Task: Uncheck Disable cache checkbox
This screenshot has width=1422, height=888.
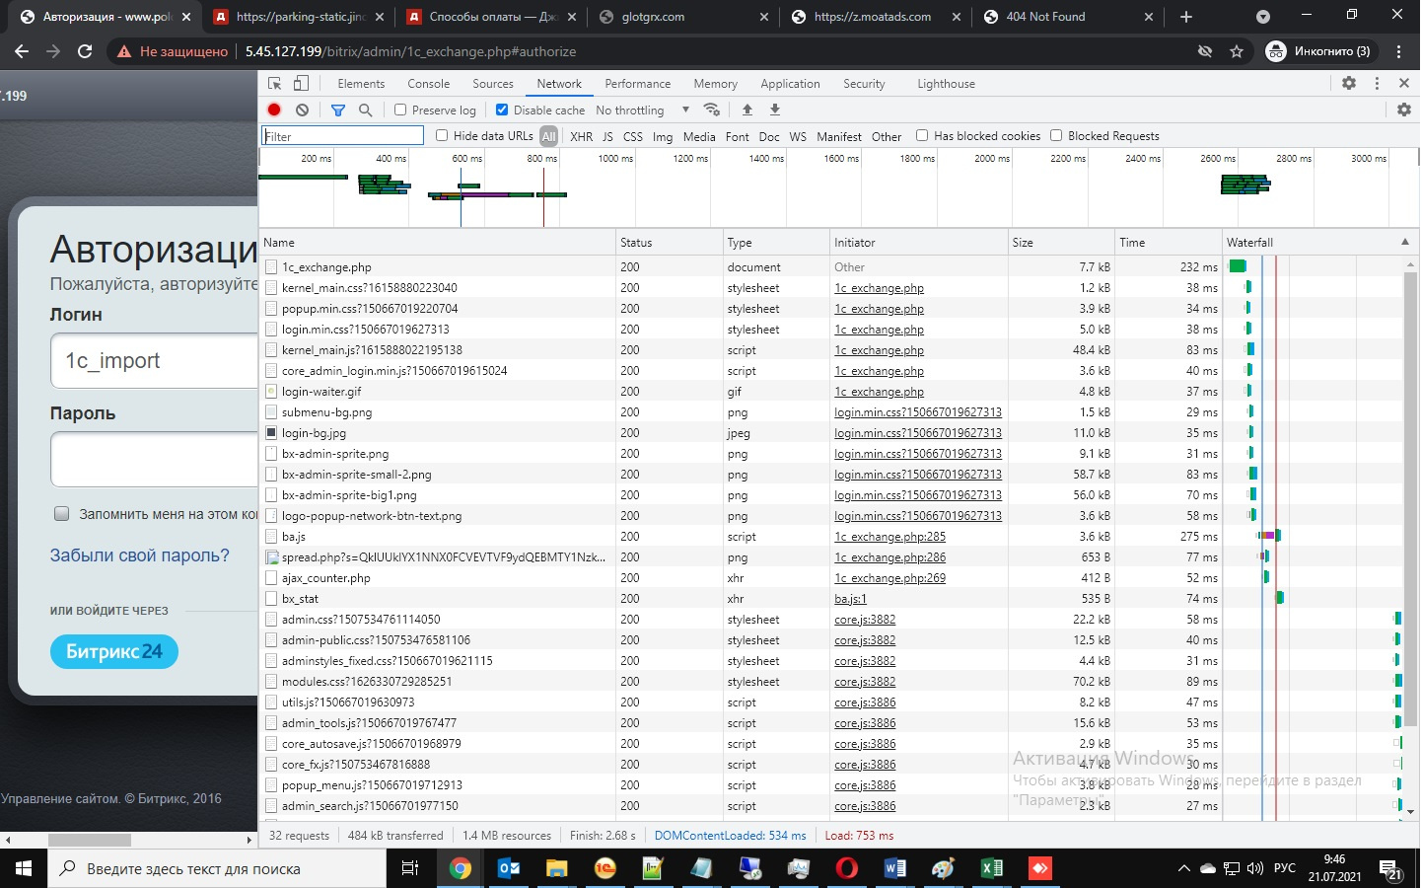Action: [502, 110]
